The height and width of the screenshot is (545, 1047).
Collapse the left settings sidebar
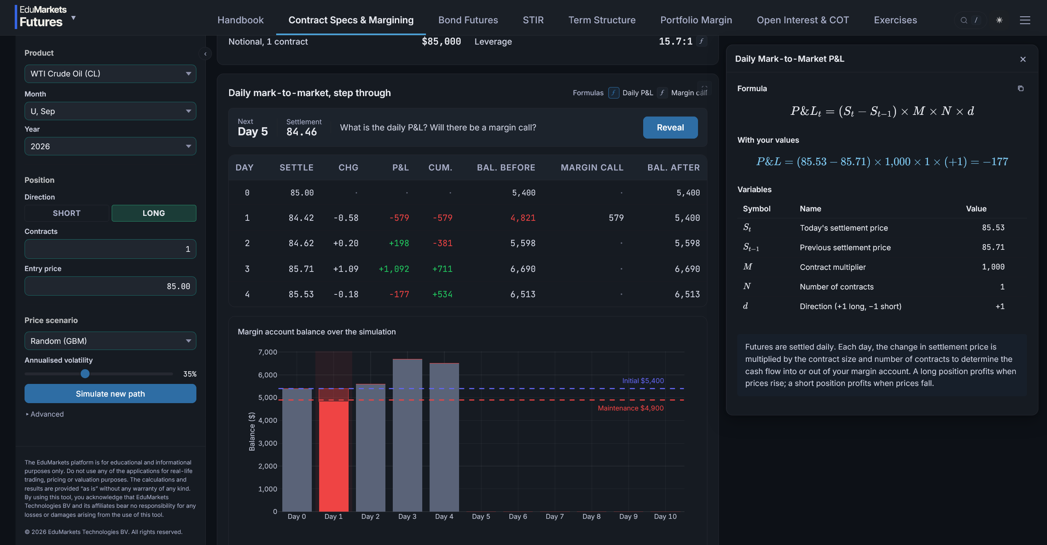(x=205, y=54)
